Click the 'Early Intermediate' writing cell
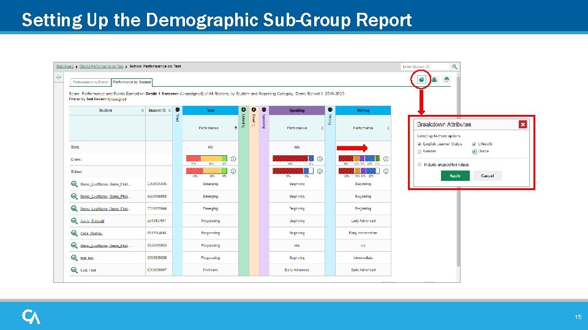The height and width of the screenshot is (330, 588). click(363, 233)
